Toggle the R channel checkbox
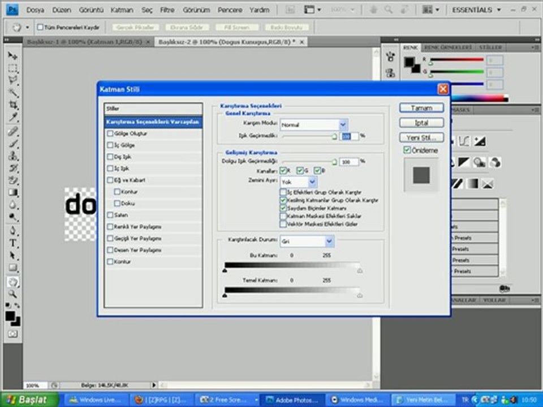Screen dimensions: 543x407 coord(283,170)
